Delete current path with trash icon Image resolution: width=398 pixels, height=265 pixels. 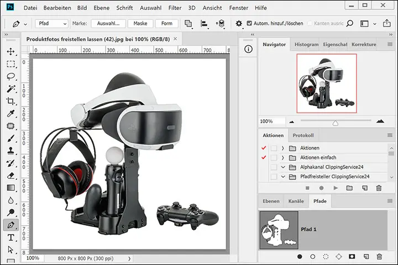379,257
